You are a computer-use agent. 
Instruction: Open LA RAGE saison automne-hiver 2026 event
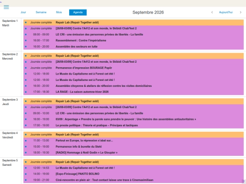[133, 92]
